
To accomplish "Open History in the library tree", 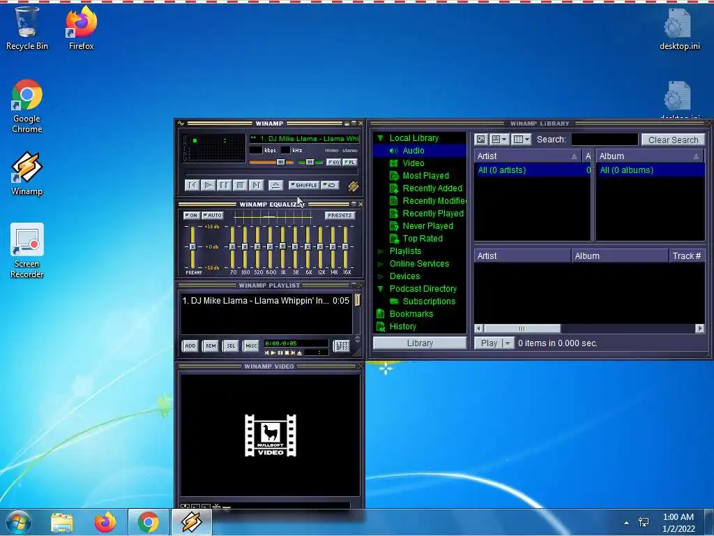I will click(402, 327).
